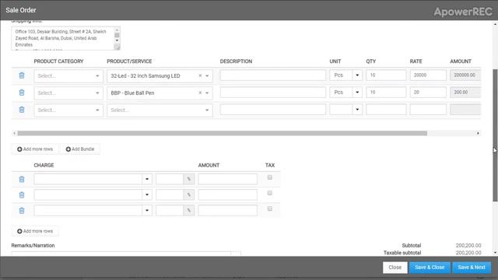Click first charge amount field

pyautogui.click(x=228, y=179)
